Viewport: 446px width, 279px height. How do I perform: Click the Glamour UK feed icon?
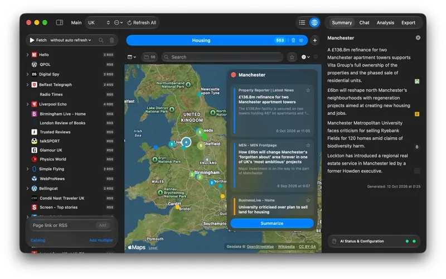click(x=34, y=150)
